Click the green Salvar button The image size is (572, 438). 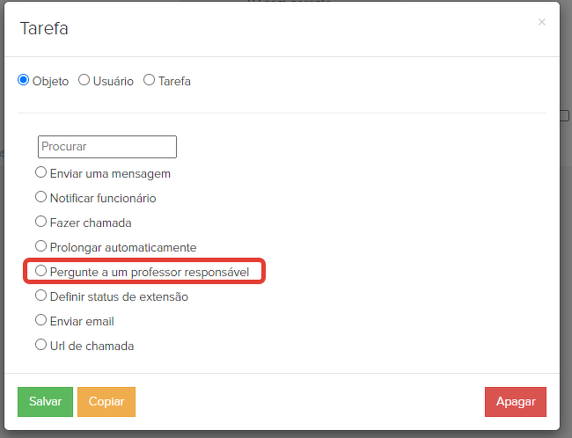tap(45, 402)
